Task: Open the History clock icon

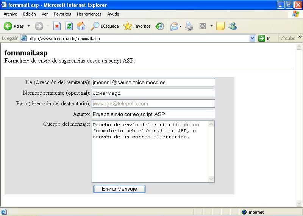Action: (x=160, y=26)
